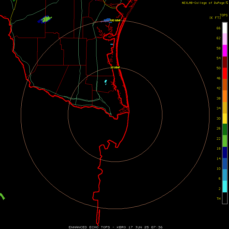
Task: Click the TH threshold legend label
Action: coord(219,198)
